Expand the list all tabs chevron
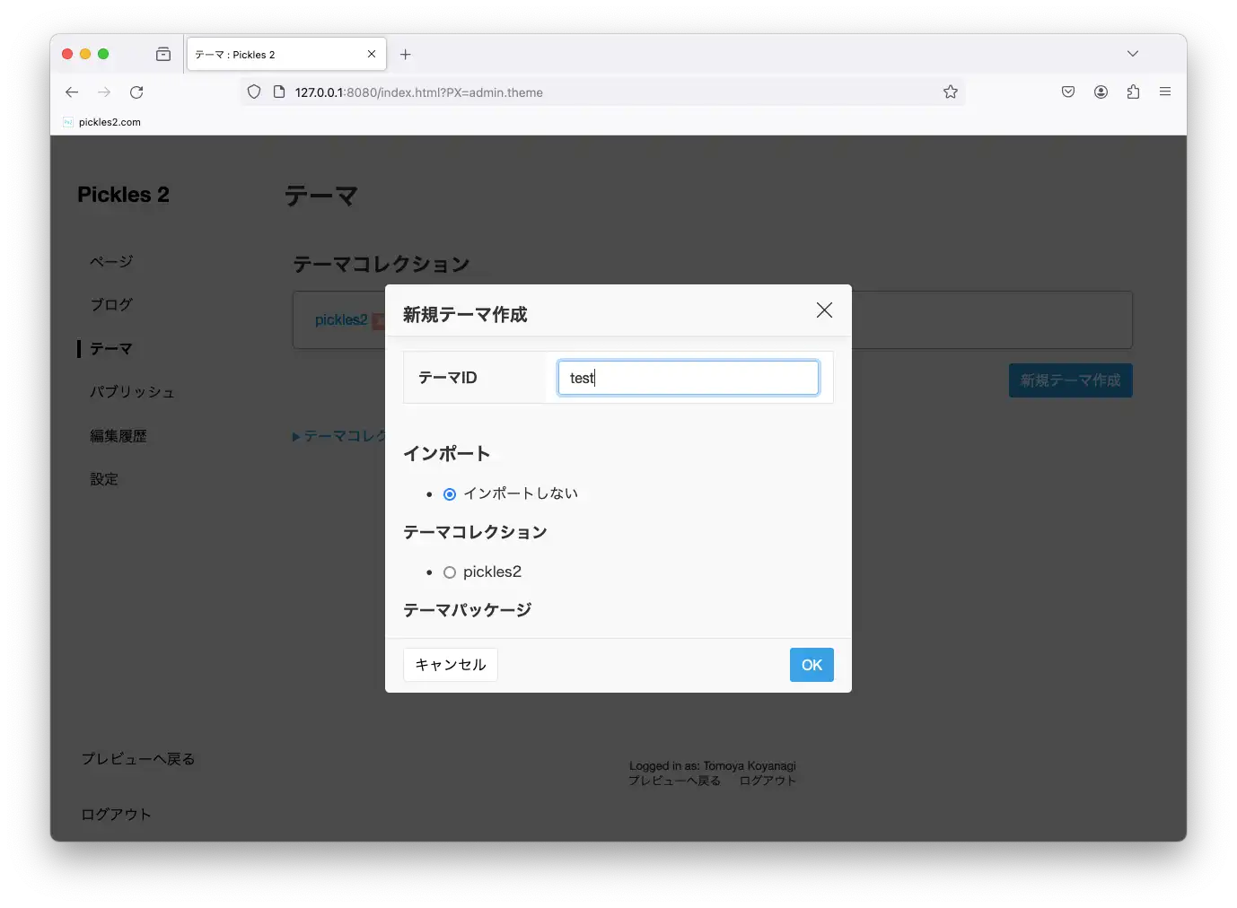1237x908 pixels. tap(1132, 54)
